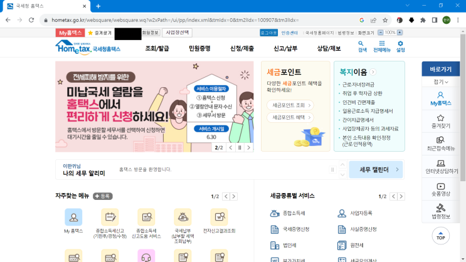Pause the main banner slideshow
The image size is (466, 262).
tap(240, 147)
